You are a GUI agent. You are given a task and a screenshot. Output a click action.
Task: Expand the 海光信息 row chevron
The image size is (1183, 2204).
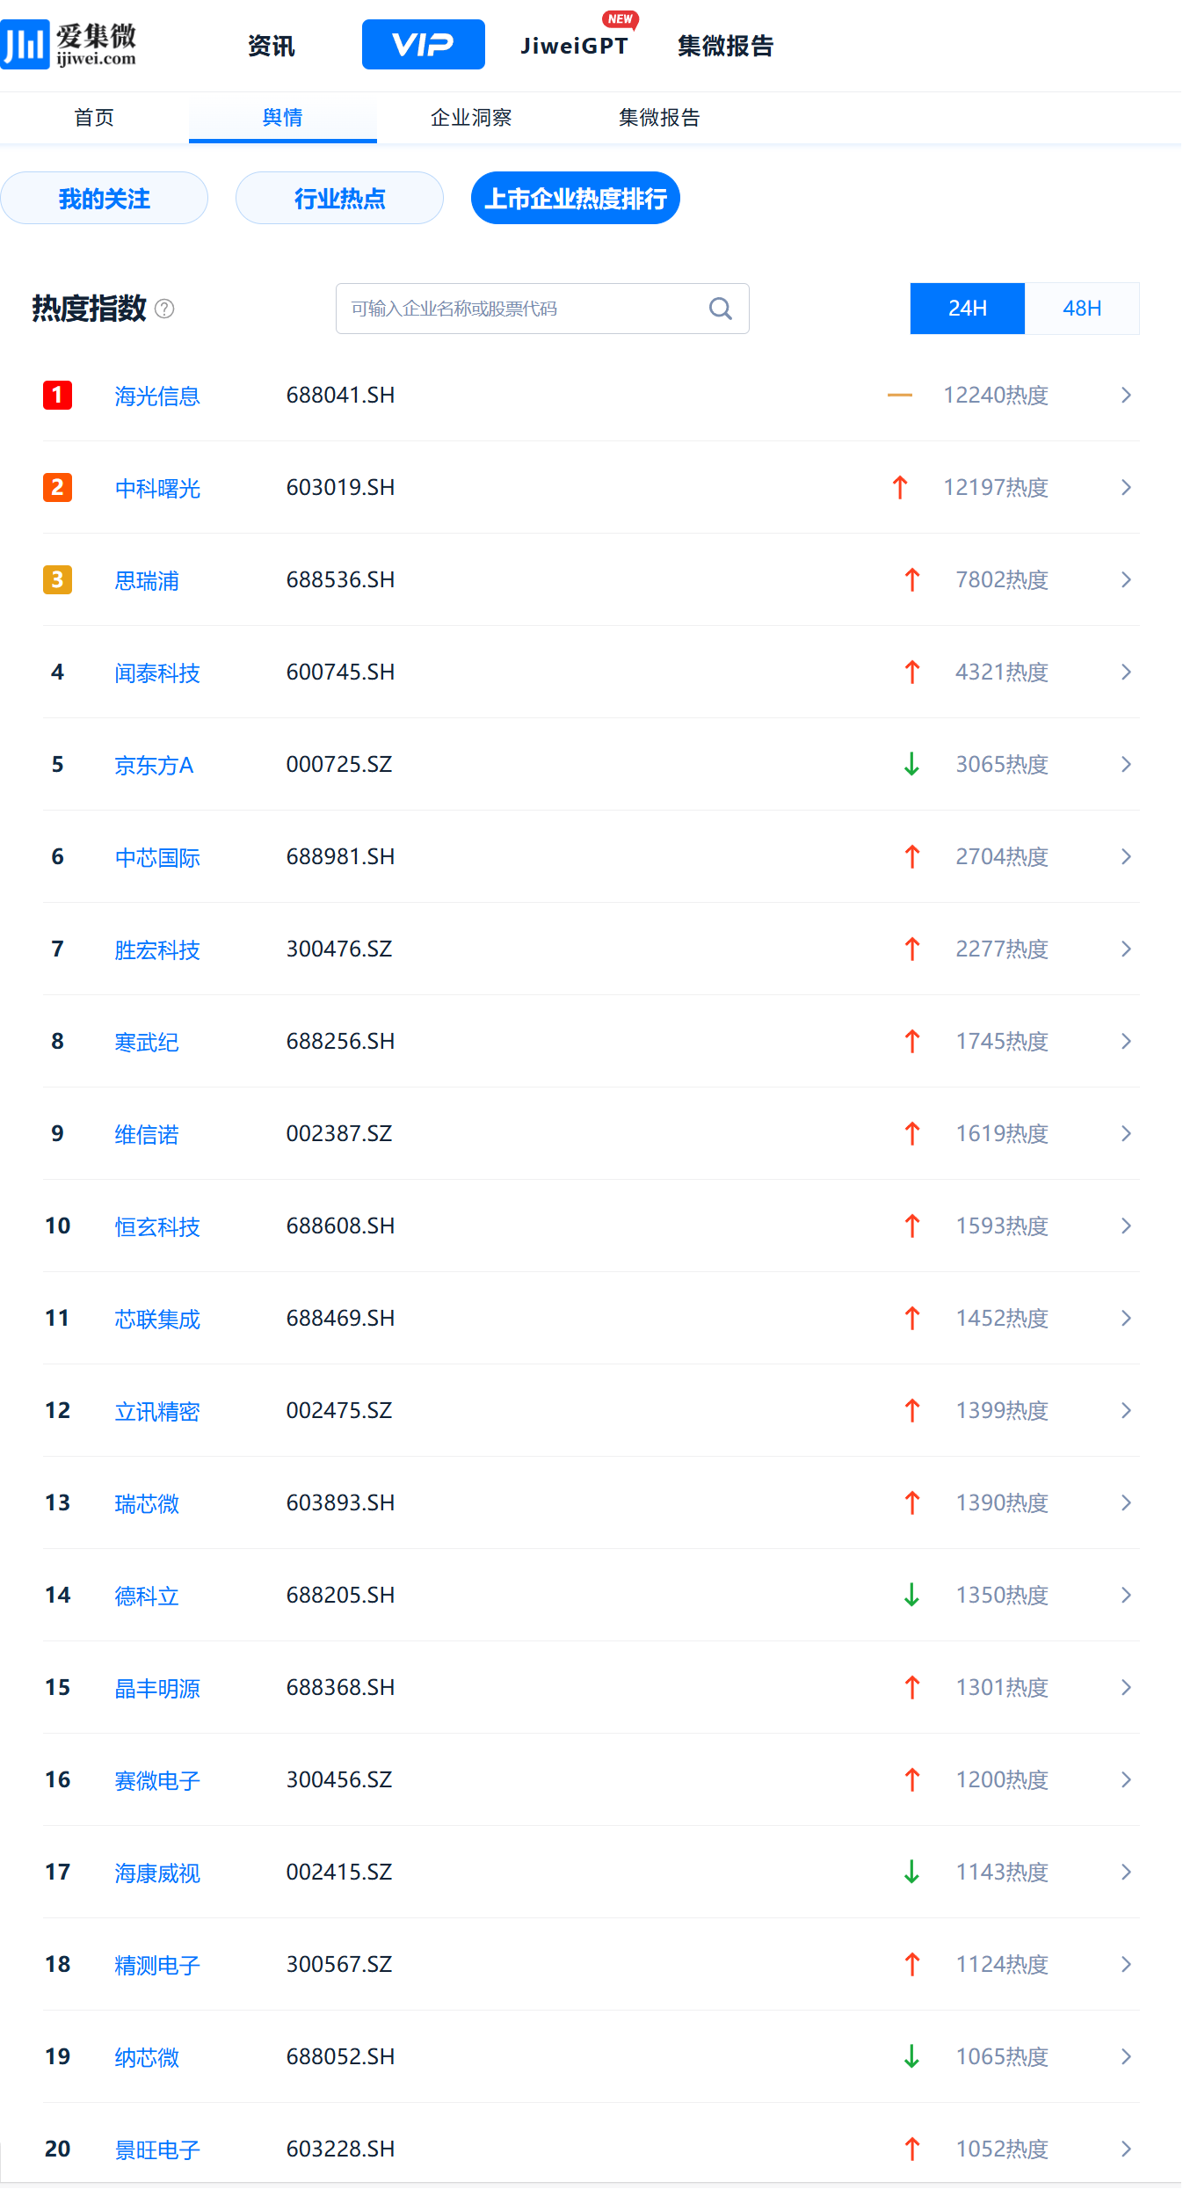[1126, 396]
